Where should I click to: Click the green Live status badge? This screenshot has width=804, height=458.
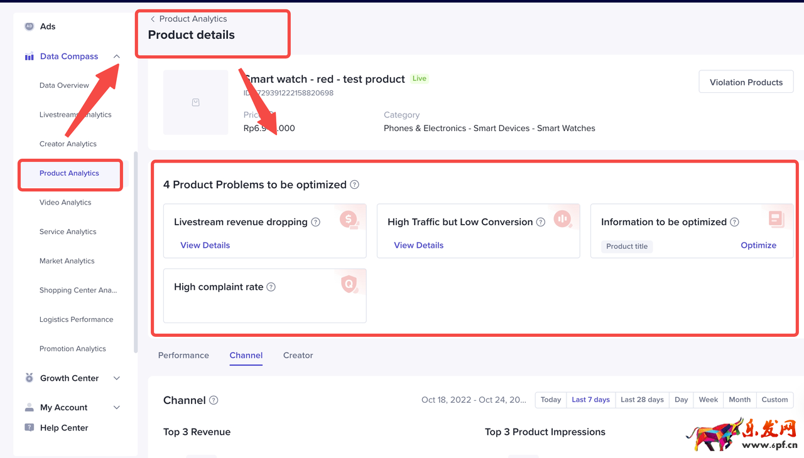(x=419, y=78)
